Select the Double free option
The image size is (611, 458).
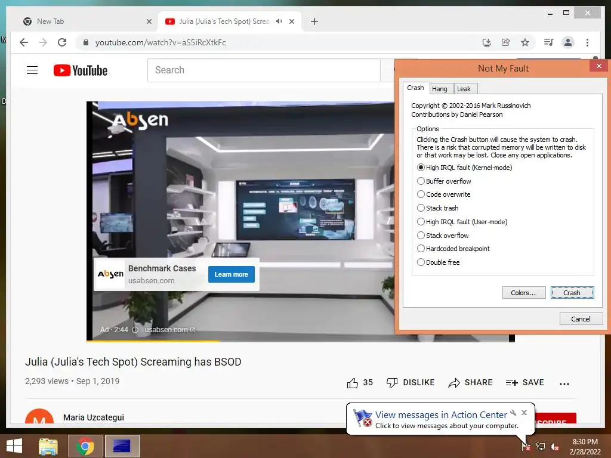coord(439,262)
